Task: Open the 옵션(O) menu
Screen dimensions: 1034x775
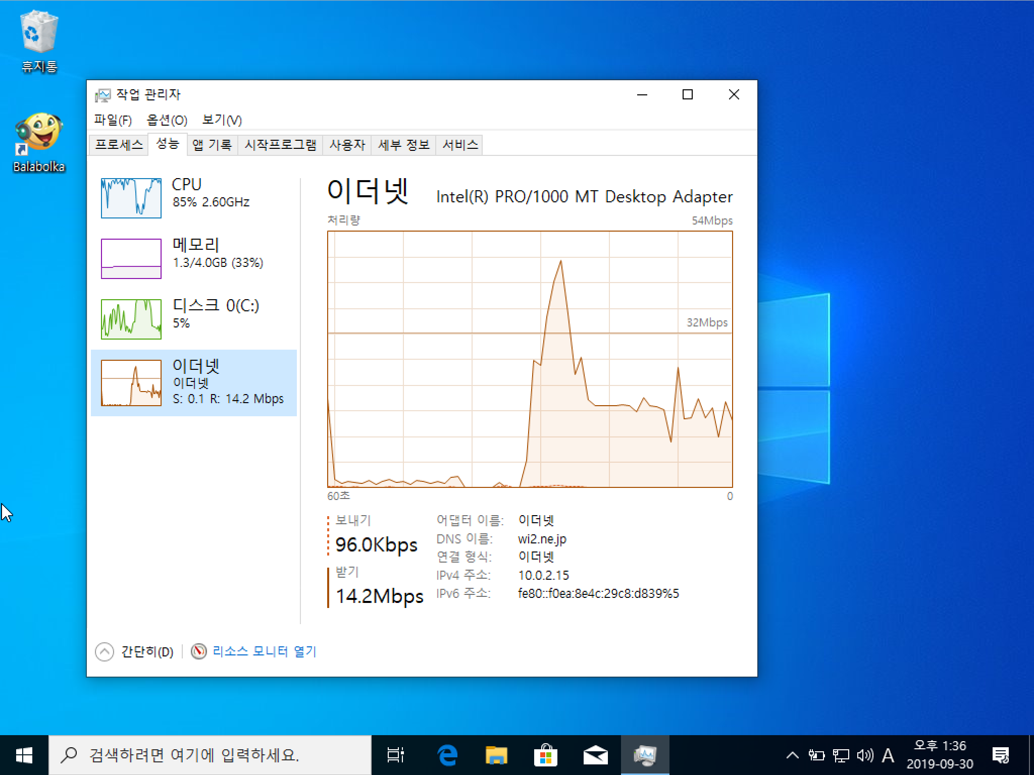Action: pos(167,120)
